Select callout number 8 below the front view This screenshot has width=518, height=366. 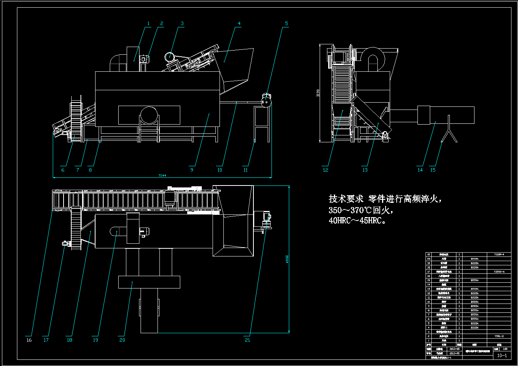(90, 170)
